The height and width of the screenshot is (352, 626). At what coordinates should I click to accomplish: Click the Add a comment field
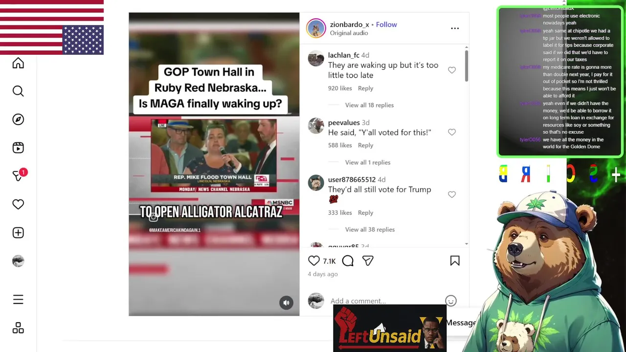coord(384,301)
